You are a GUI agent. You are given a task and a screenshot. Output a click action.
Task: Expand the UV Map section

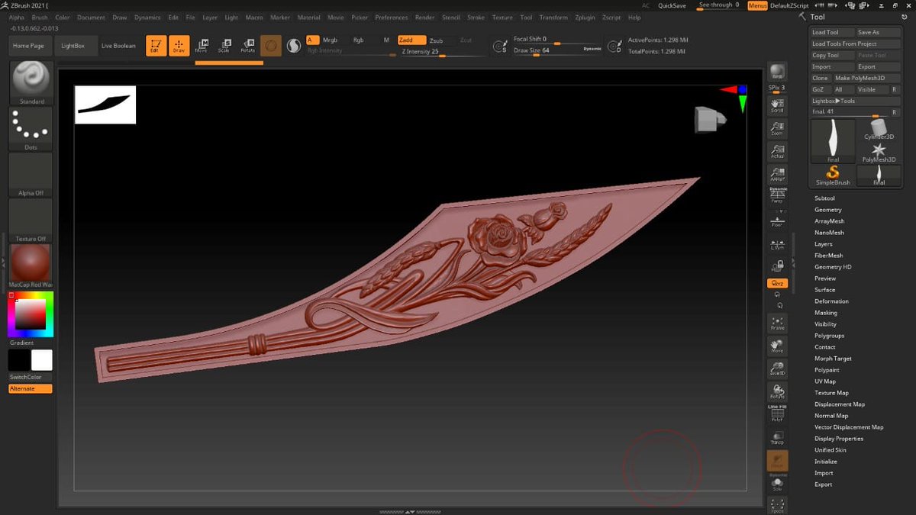(x=825, y=381)
